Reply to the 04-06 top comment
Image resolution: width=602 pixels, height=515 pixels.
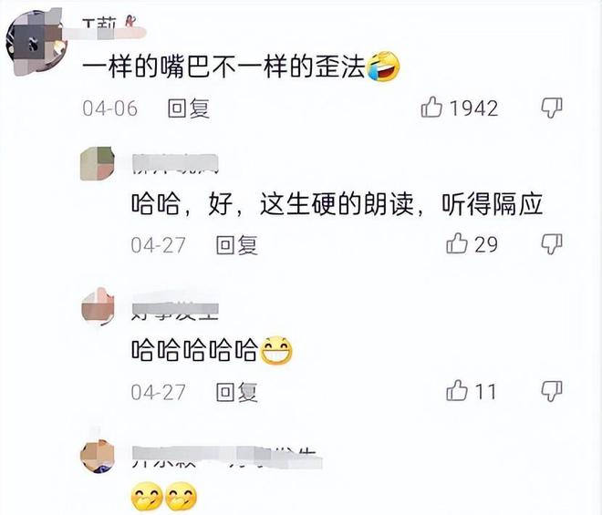[x=189, y=108]
